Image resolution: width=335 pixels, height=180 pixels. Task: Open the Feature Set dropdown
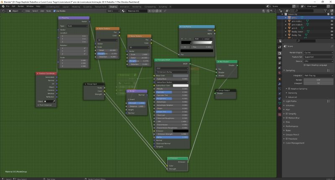pyautogui.click(x=318, y=57)
